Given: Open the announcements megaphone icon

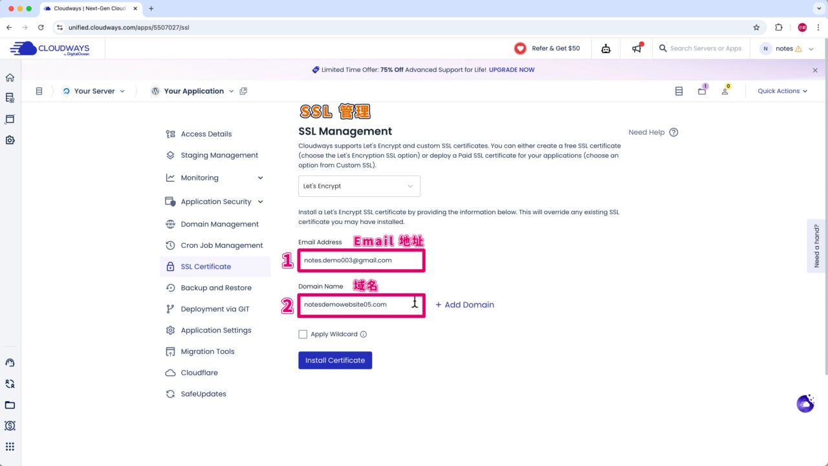Looking at the screenshot, I should tap(637, 49).
